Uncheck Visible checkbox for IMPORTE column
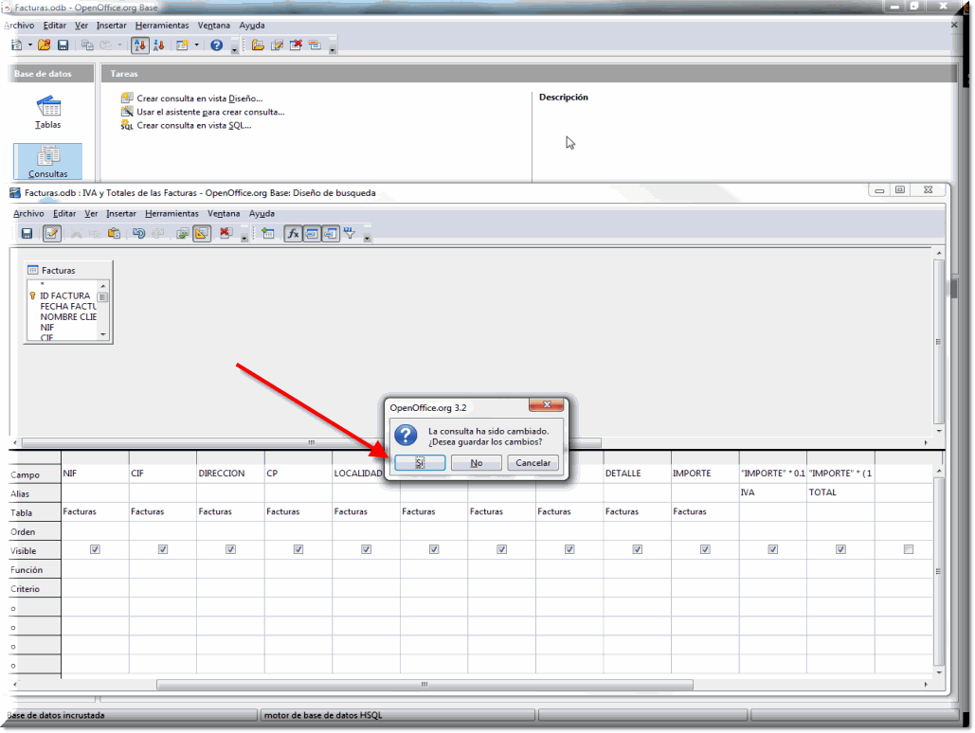Viewport: 975px width, 733px height. (x=705, y=549)
